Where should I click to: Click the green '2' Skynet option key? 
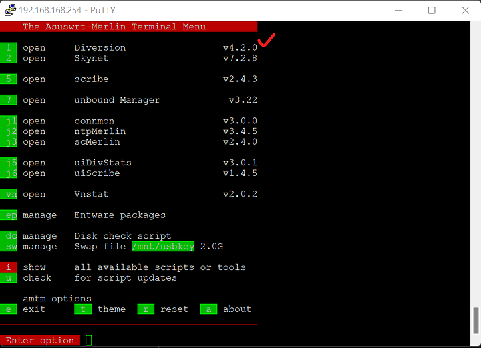(9, 58)
